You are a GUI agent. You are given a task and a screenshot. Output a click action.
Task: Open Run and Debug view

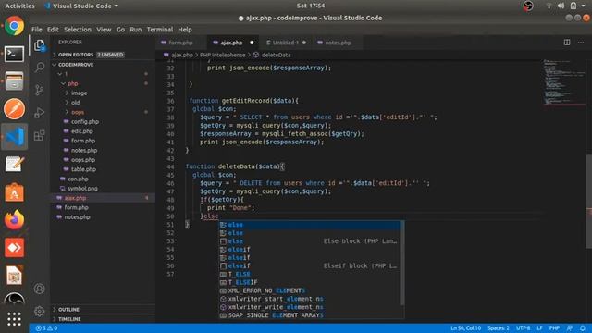[x=39, y=113]
